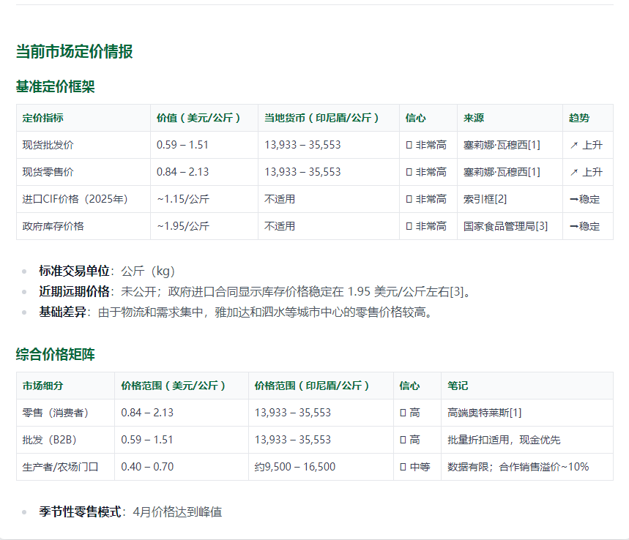Click the 中等 confidence cell
629x540 pixels.
[x=415, y=467]
